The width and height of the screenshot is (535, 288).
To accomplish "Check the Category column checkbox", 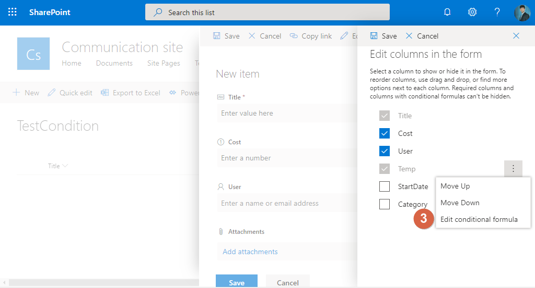I will (385, 204).
